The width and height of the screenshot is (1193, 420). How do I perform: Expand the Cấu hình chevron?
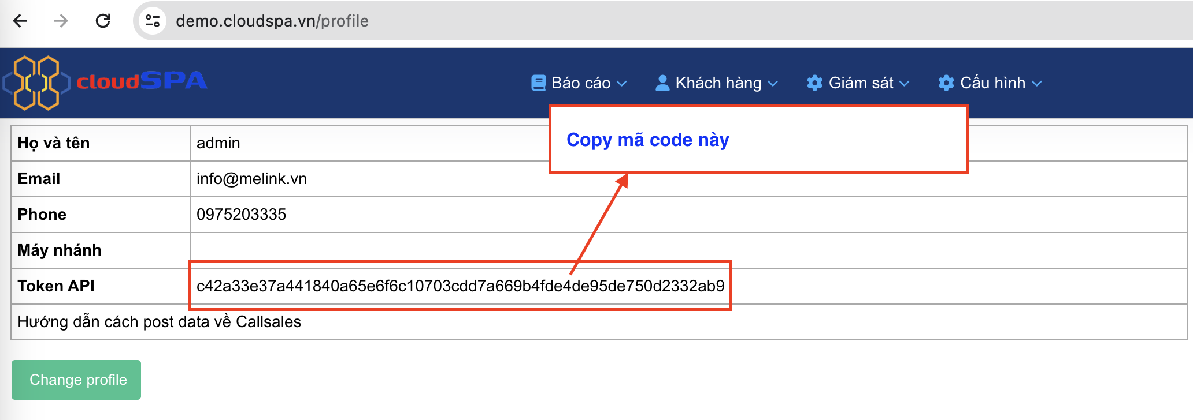[1037, 84]
